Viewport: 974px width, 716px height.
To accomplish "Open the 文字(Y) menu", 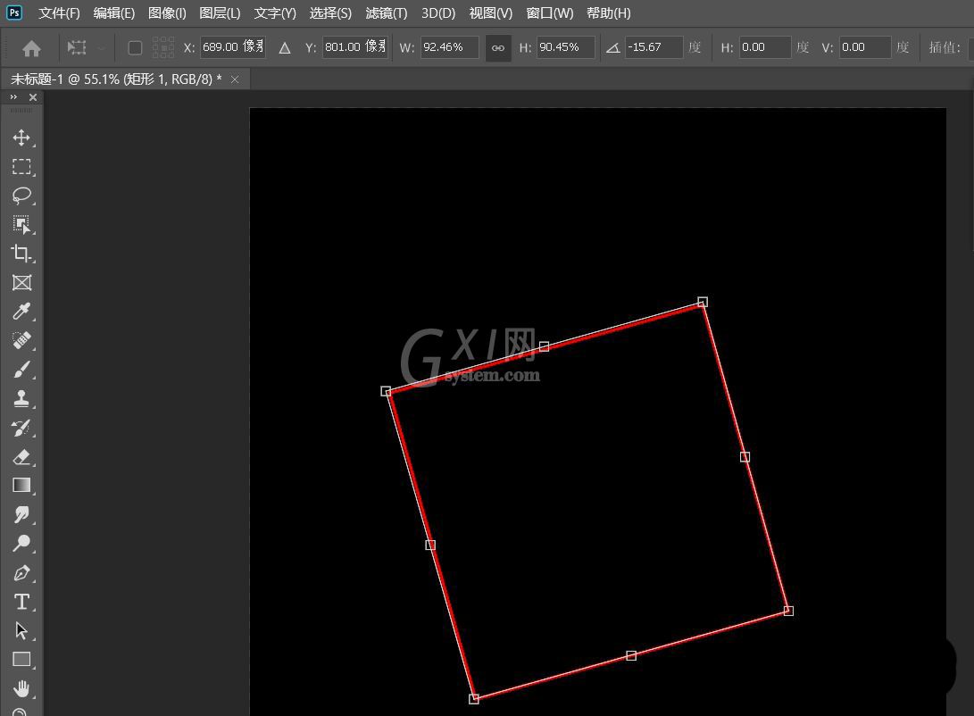I will coord(275,13).
